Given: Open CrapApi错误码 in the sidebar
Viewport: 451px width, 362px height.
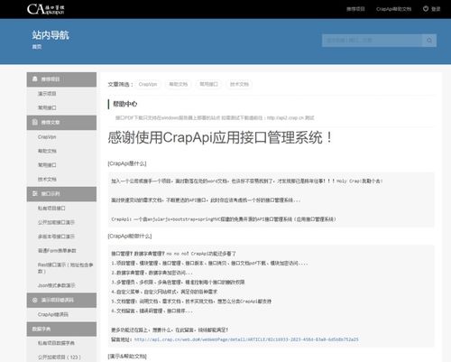Looking at the screenshot, I should click(53, 314).
